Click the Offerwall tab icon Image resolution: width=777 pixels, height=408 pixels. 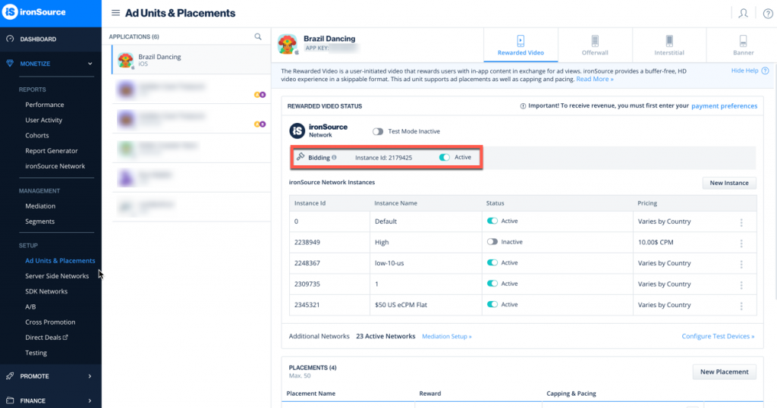tap(595, 41)
